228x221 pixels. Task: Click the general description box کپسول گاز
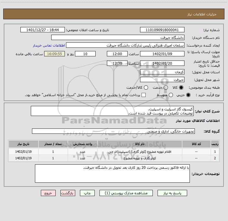112,111
